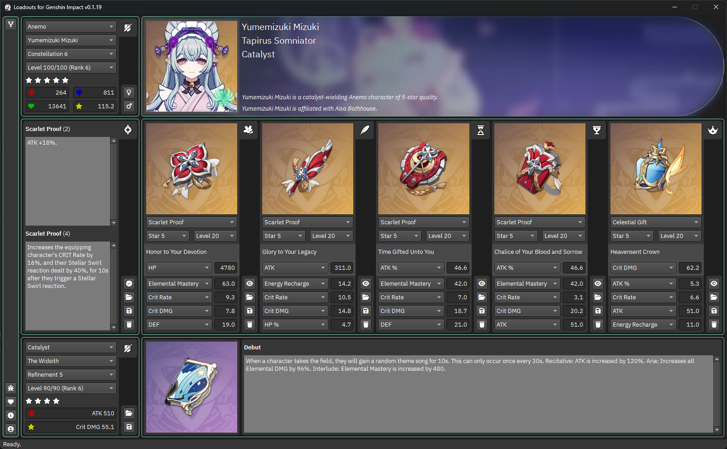Click sword-shield icon beside Catalyst dropdown
The width and height of the screenshot is (727, 449).
tap(128, 348)
